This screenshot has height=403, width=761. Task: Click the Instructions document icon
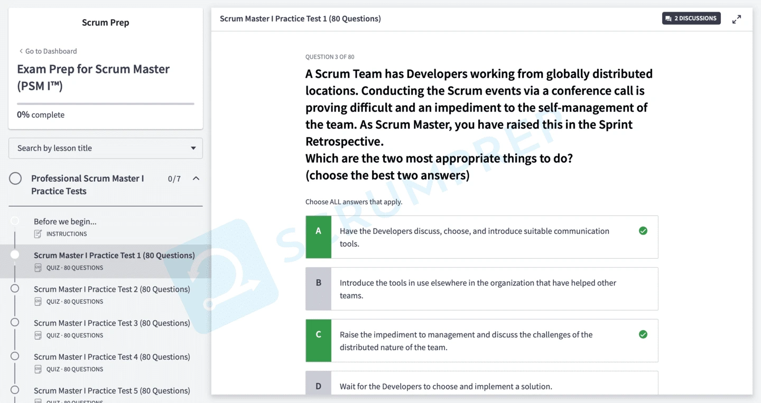coord(38,234)
